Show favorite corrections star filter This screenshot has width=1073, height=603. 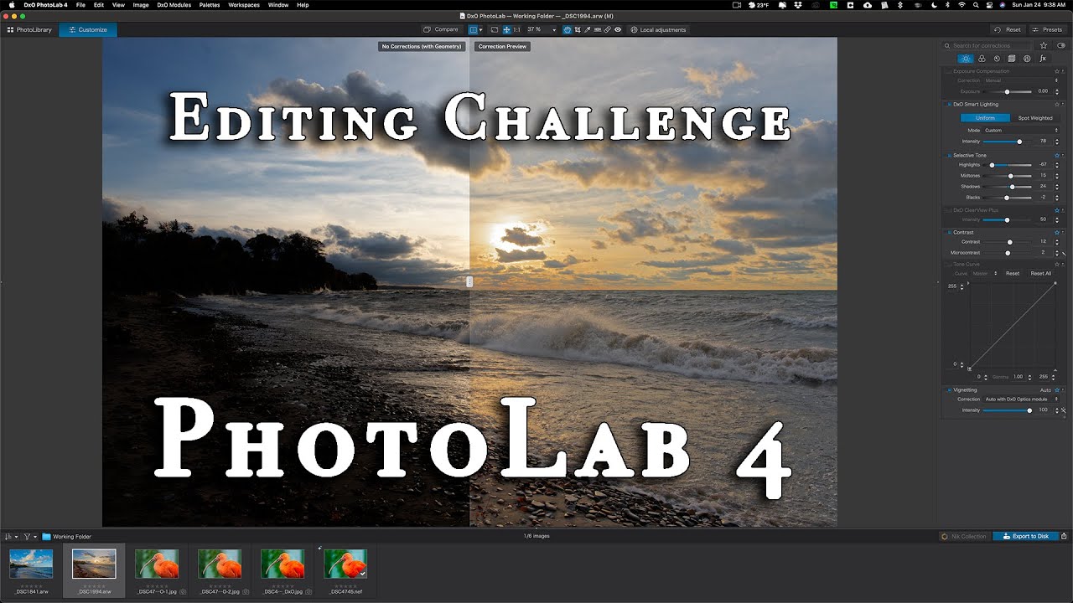[1044, 45]
